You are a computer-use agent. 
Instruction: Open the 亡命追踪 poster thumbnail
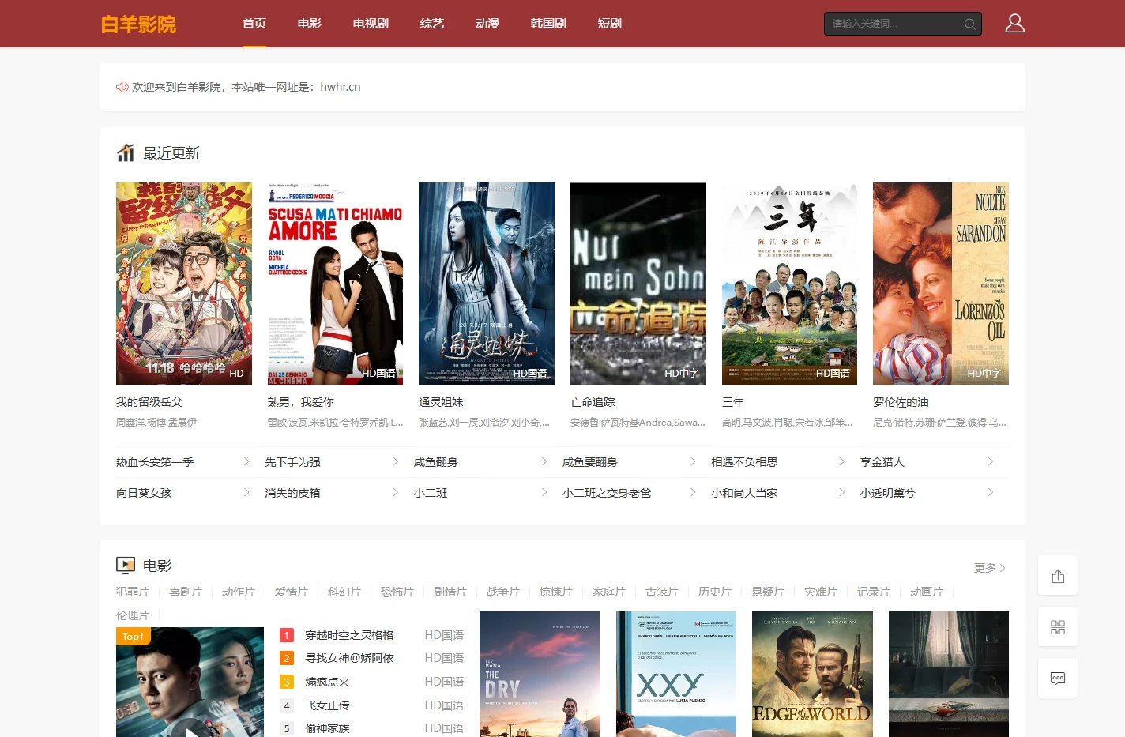click(x=638, y=284)
